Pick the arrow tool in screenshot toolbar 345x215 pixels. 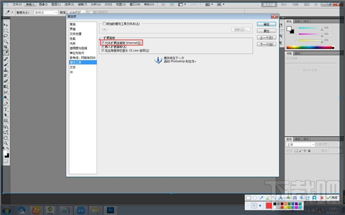pyautogui.click(x=261, y=198)
